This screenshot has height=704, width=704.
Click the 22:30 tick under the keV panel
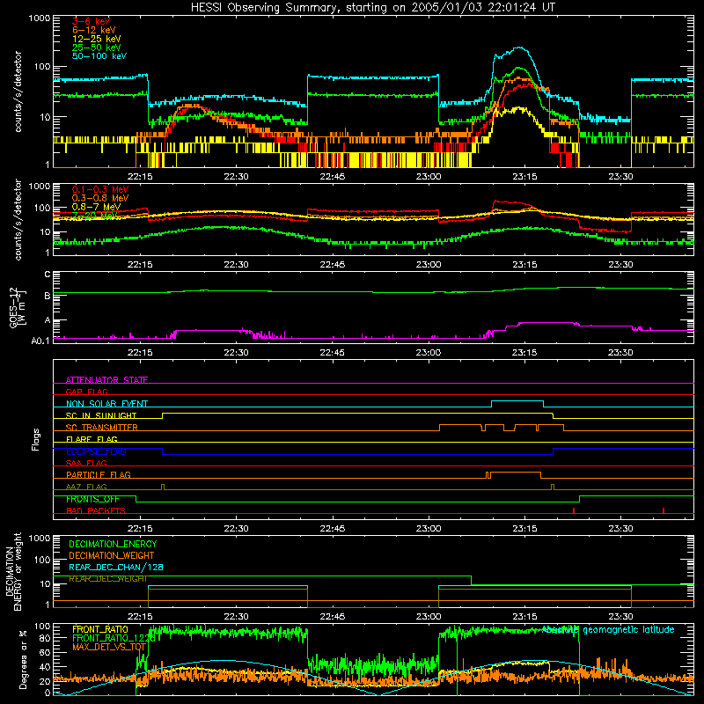tap(236, 177)
